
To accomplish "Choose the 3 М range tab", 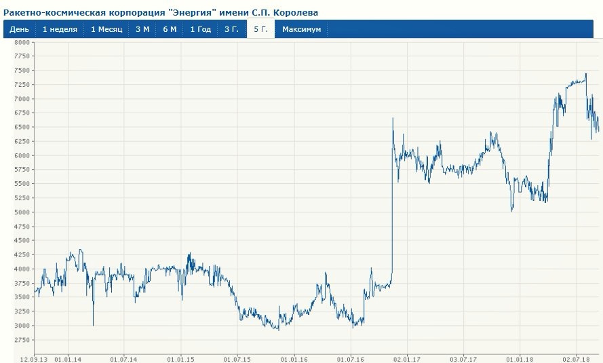I will click(142, 29).
